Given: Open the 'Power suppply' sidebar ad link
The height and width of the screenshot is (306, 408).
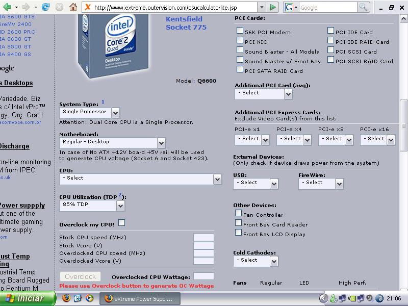Looking at the screenshot, I should (22, 206).
